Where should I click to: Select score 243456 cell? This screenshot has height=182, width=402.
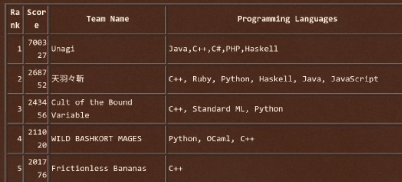[x=36, y=109]
